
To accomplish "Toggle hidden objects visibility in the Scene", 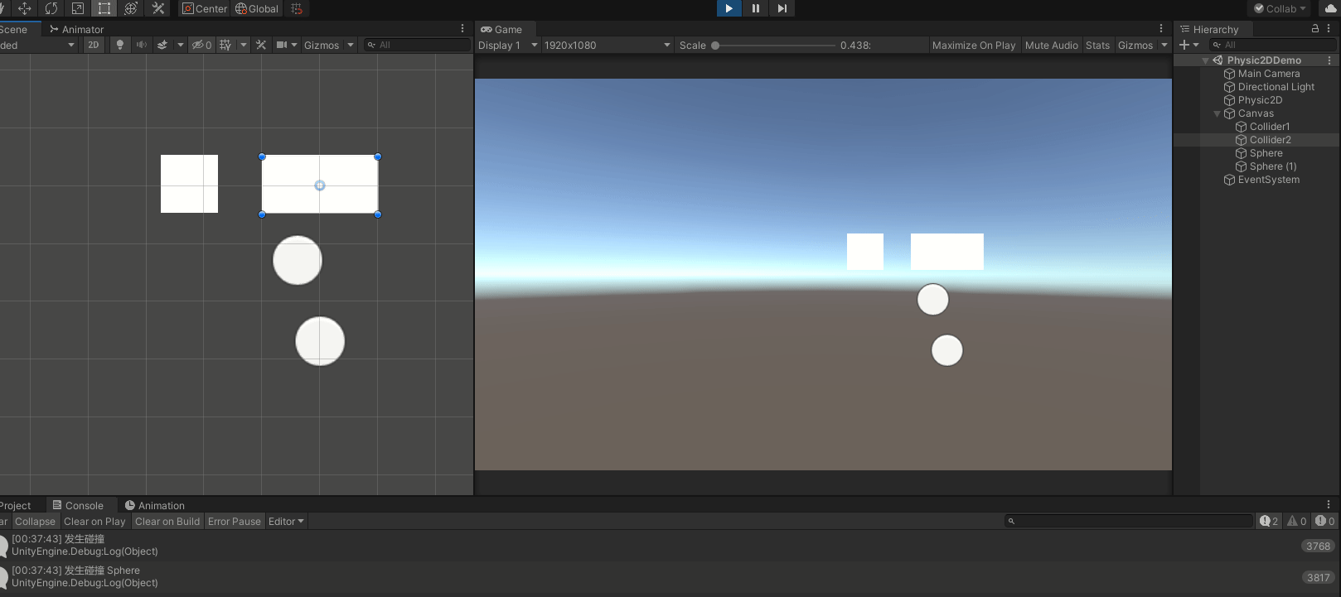I will (202, 45).
